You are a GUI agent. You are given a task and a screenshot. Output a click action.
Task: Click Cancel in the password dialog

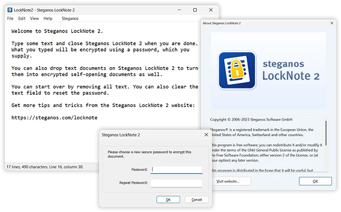[197, 200]
